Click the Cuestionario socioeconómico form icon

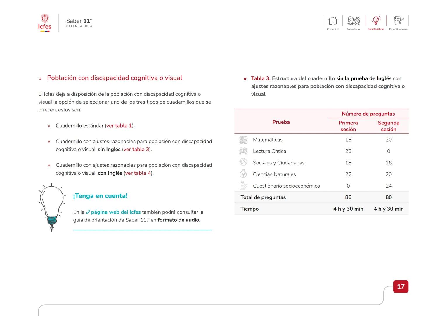tap(243, 186)
